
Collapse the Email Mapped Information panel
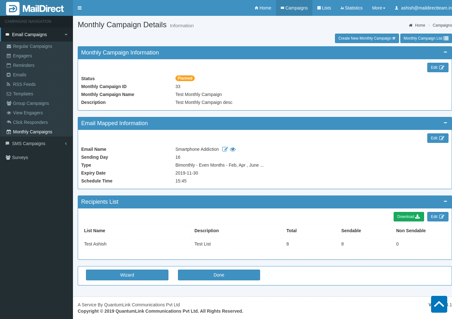coord(445,123)
